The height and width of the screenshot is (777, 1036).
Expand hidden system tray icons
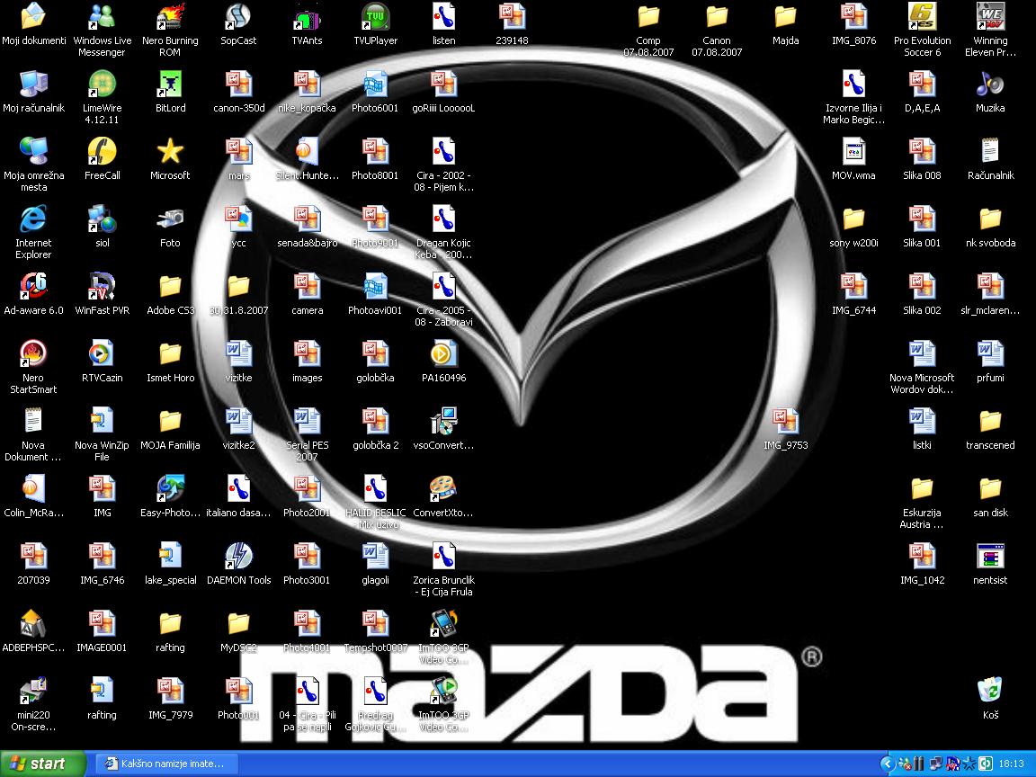click(887, 764)
